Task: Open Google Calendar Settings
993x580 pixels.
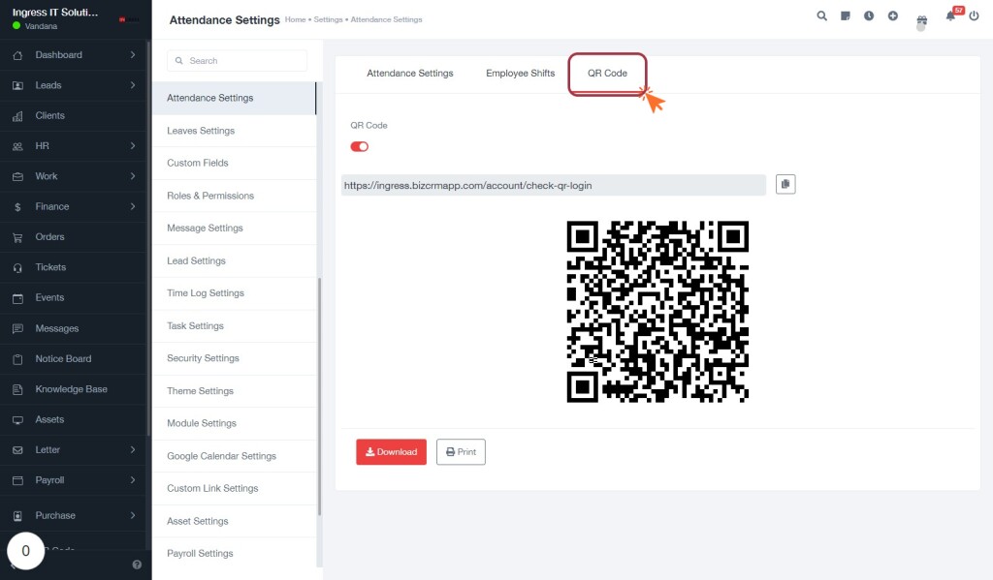Action: [x=235, y=456]
